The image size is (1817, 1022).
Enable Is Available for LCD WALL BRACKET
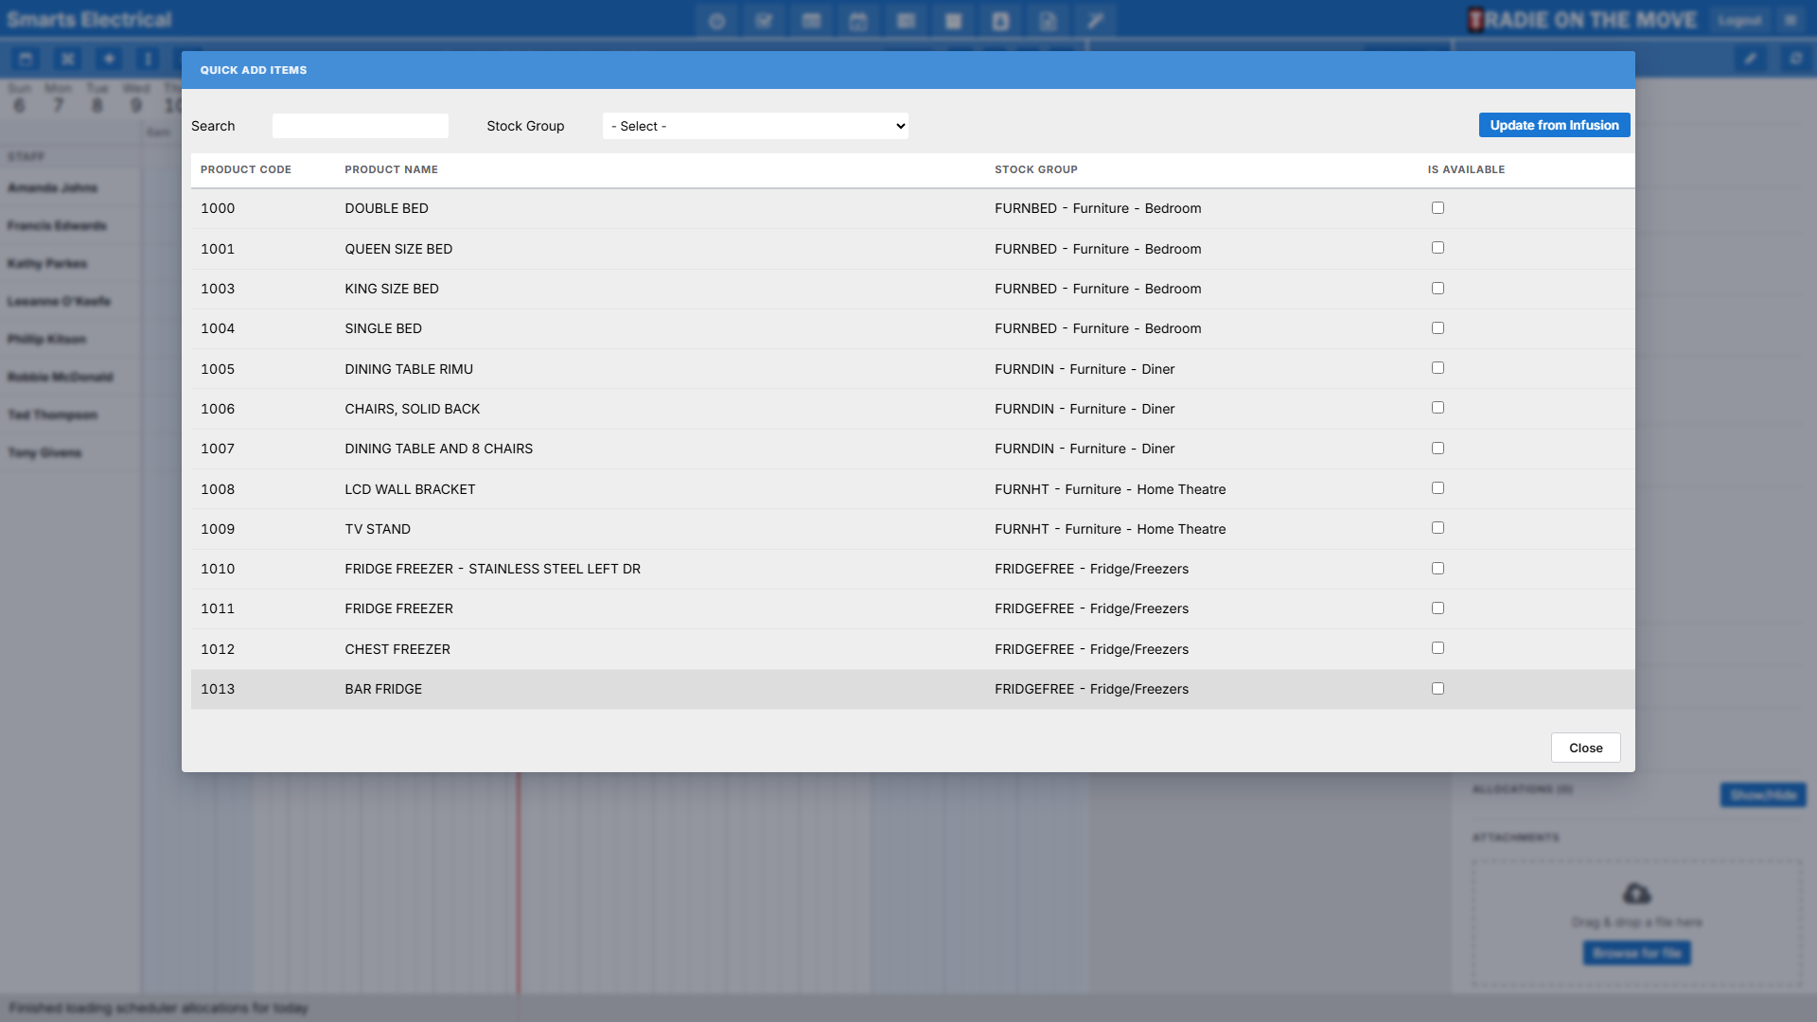(x=1438, y=488)
